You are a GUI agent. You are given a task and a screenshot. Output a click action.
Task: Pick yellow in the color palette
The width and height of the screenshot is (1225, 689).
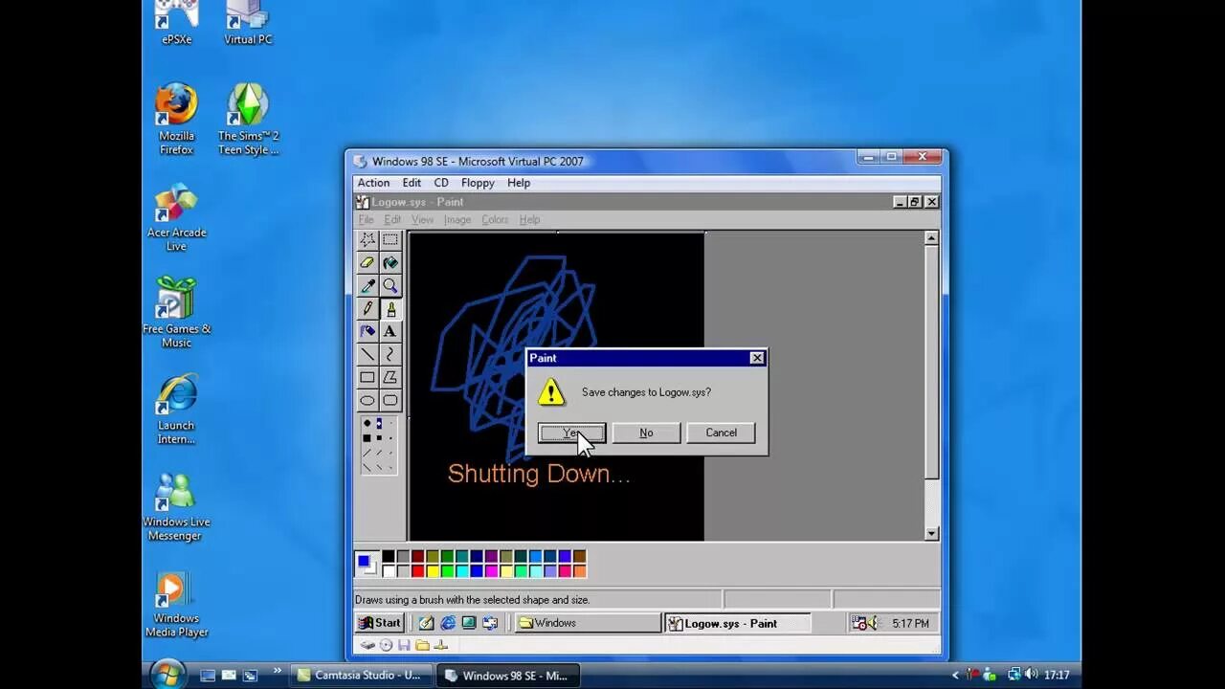[433, 571]
